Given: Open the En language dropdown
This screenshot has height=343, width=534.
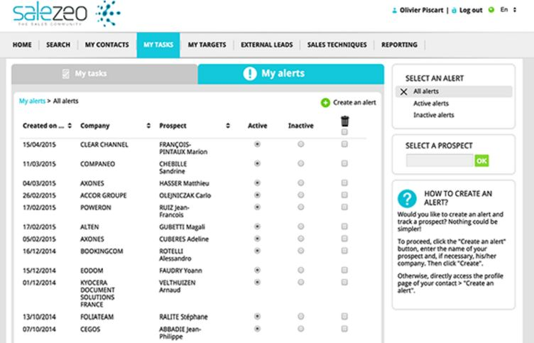Looking at the screenshot, I should 508,9.
